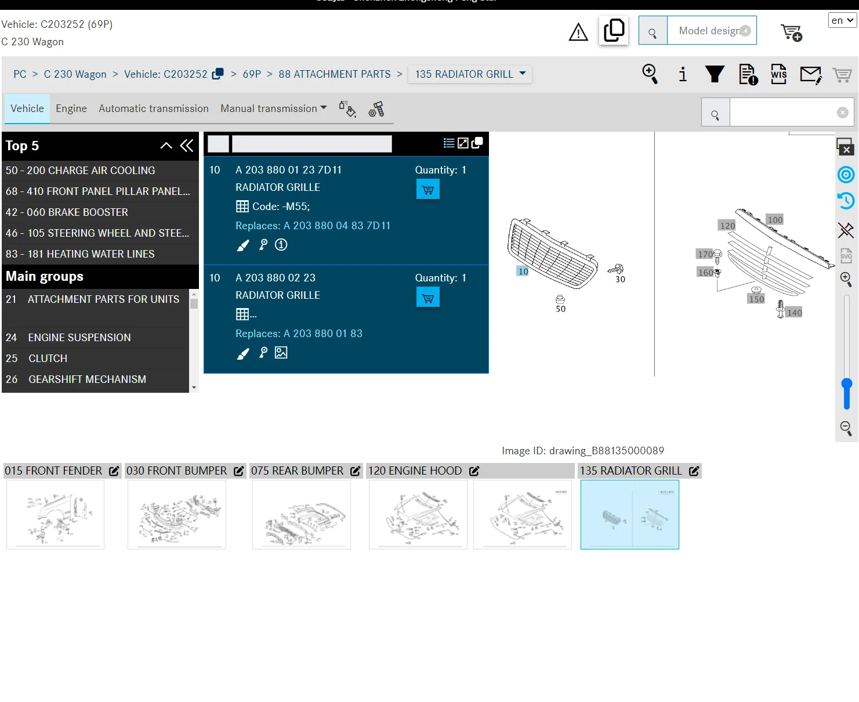Open the language selector 'en'

point(843,20)
